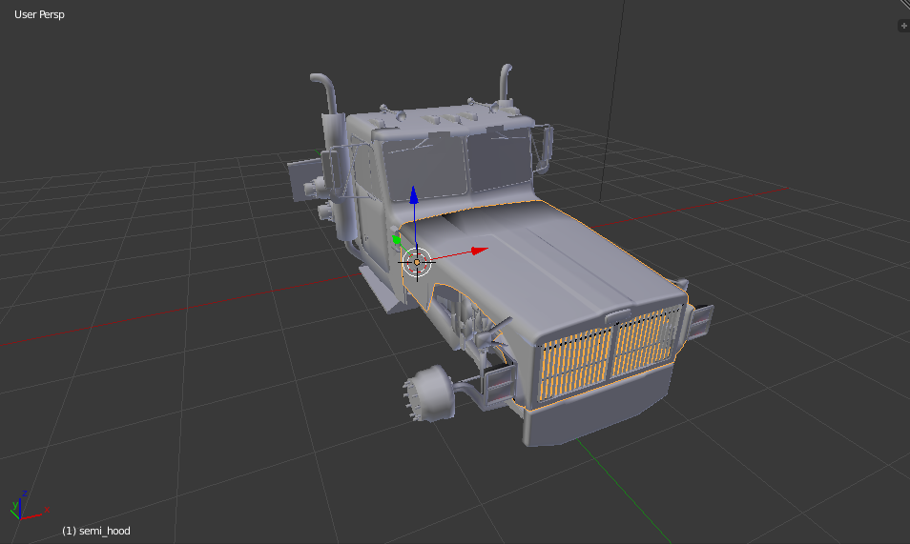Click the blue Z-axis manipulator arrow

tap(414, 195)
